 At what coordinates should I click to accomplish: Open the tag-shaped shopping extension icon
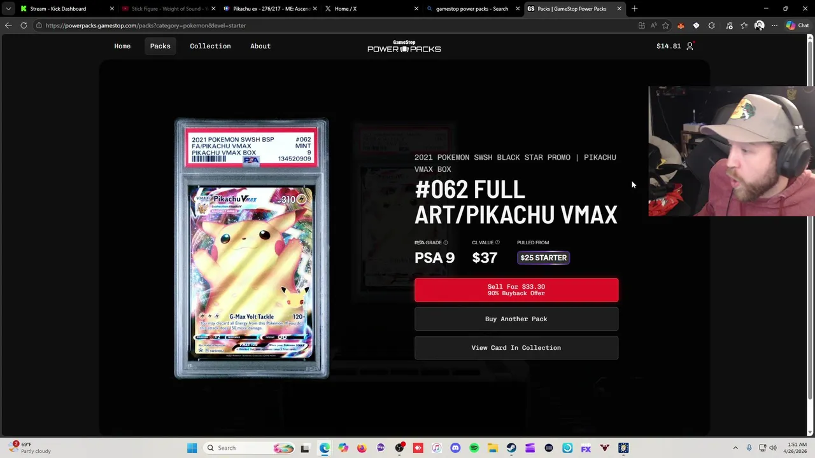click(696, 25)
